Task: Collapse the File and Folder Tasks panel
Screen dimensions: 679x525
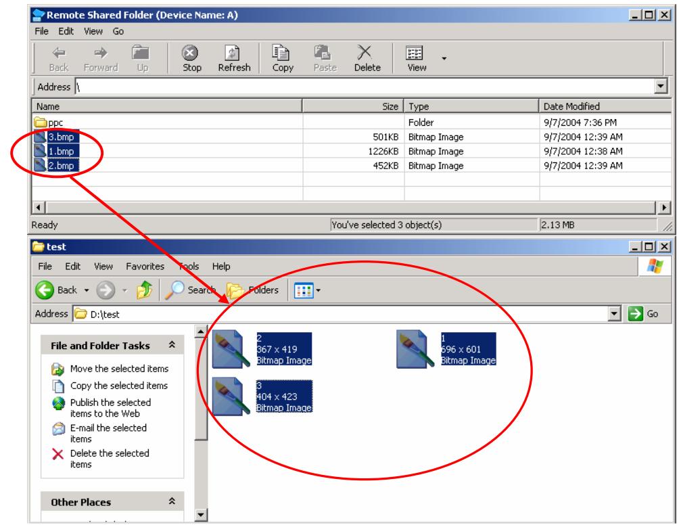Action: click(x=172, y=345)
